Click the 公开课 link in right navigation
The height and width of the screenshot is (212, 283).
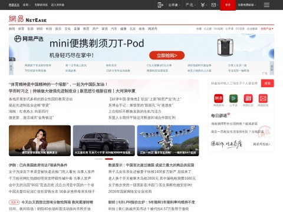tap(229, 29)
